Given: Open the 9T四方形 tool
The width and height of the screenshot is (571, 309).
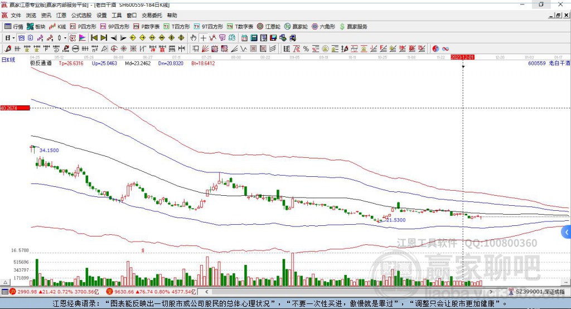Looking at the screenshot, I should [x=209, y=27].
